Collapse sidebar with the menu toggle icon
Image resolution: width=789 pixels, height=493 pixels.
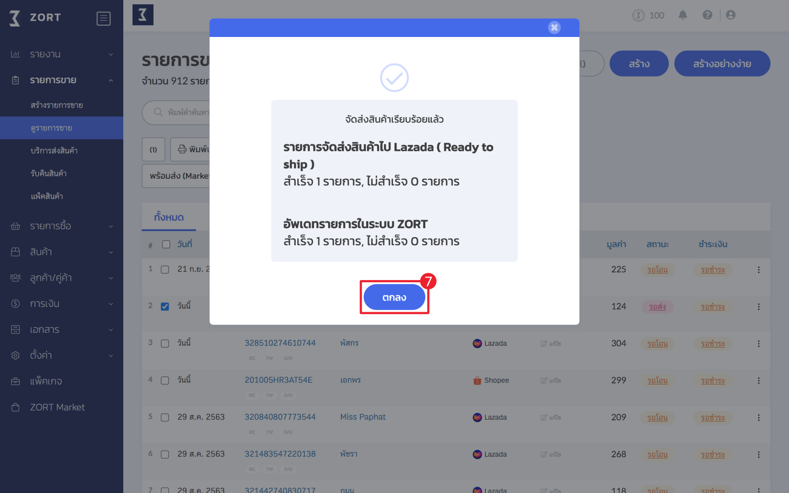[104, 18]
